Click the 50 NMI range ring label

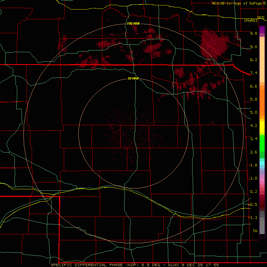[133, 78]
